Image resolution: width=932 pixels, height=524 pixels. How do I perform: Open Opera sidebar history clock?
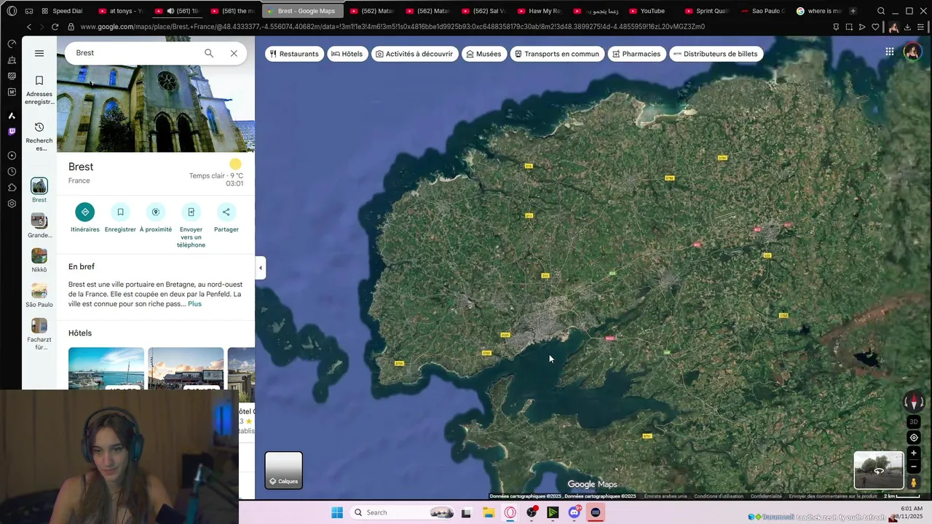(x=12, y=172)
